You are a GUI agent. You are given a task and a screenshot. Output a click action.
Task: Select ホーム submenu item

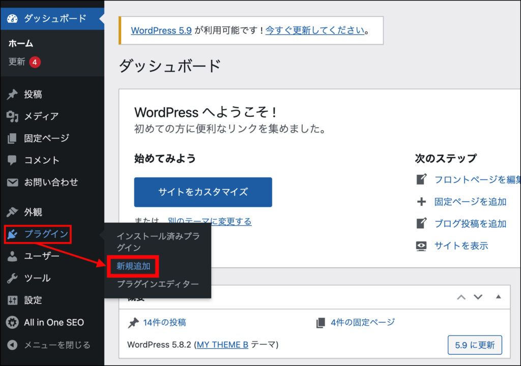[20, 44]
